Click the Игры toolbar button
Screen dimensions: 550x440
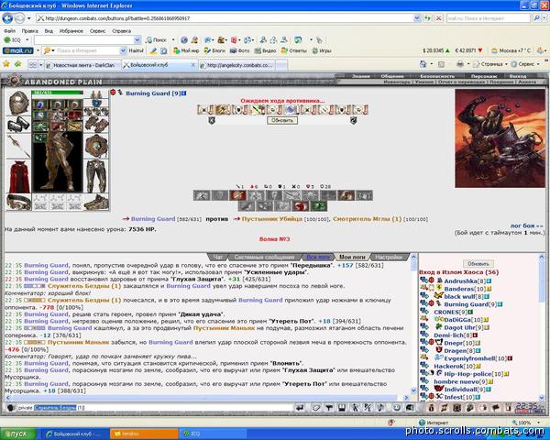322,51
